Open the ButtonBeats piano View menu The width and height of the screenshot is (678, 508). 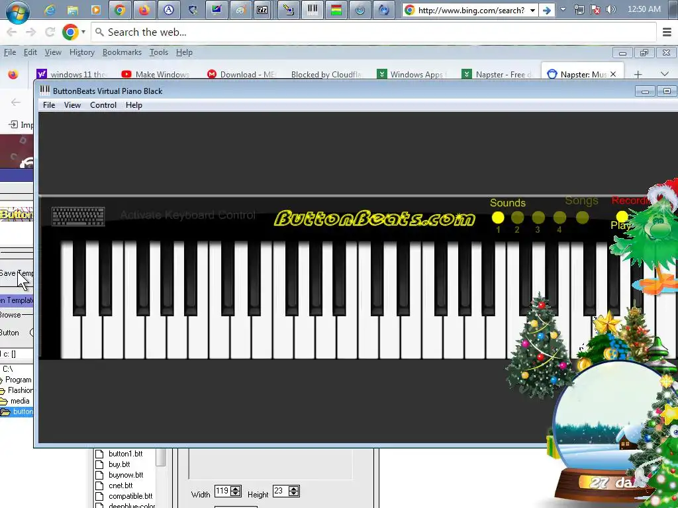[x=72, y=105]
